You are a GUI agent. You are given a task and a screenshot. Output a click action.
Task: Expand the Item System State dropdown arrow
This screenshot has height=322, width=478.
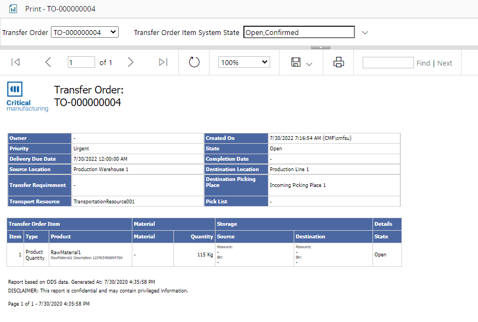[365, 33]
